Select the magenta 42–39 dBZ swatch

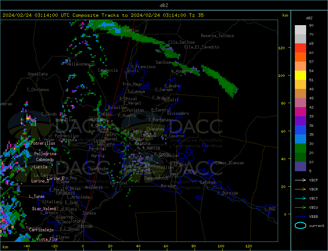[300, 112]
